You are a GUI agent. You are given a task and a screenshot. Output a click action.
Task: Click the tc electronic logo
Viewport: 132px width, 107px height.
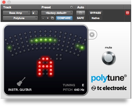(109, 88)
